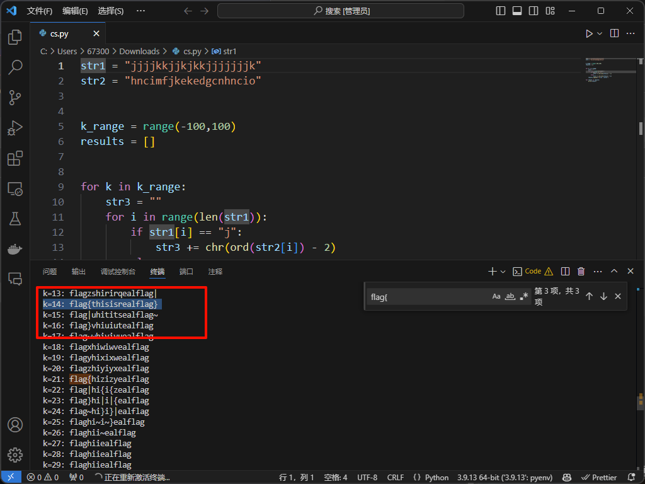Toggle primary sidebar visibility in title bar
Image resolution: width=645 pixels, height=484 pixels.
pos(501,11)
